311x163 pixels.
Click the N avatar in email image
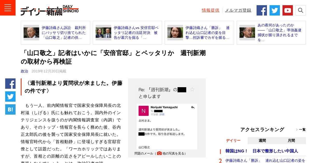[x=144, y=111]
